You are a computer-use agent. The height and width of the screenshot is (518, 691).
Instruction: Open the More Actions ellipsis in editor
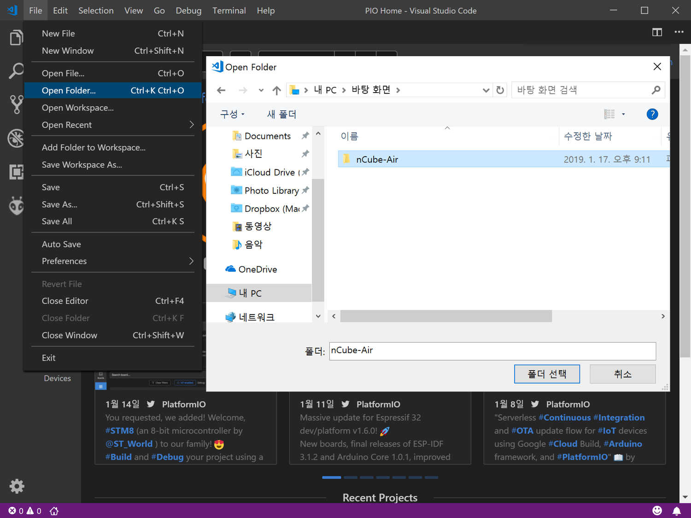coord(679,32)
